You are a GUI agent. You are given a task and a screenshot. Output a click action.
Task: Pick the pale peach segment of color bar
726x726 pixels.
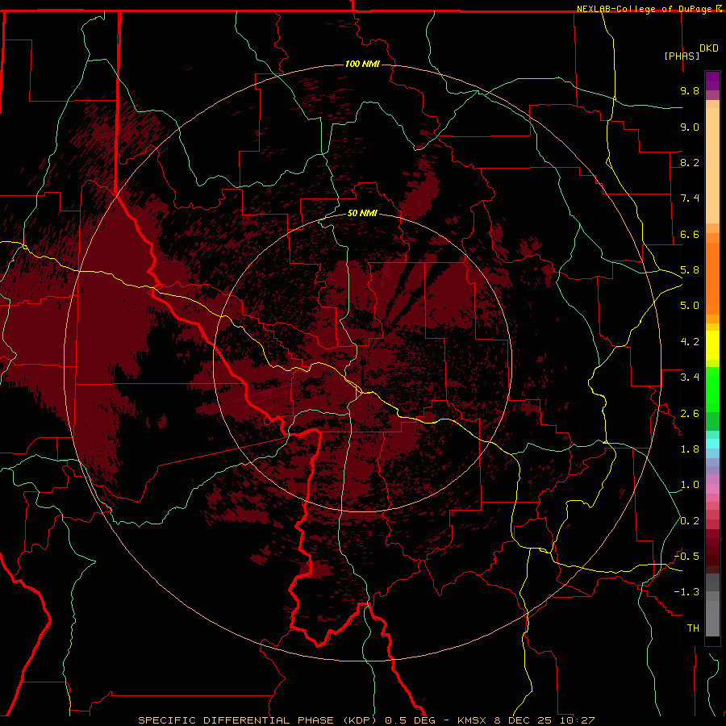[x=712, y=167]
